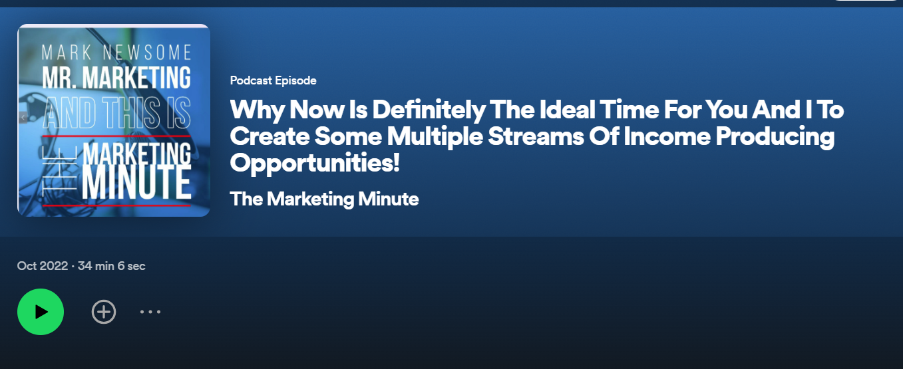
Task: Open The Marketing Minute show page link
Action: [324, 199]
